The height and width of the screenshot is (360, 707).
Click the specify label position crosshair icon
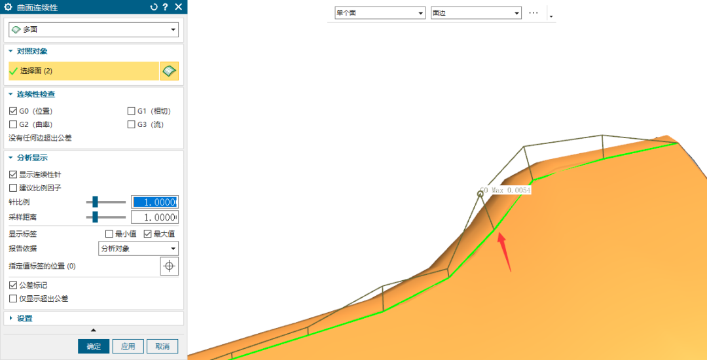point(170,266)
